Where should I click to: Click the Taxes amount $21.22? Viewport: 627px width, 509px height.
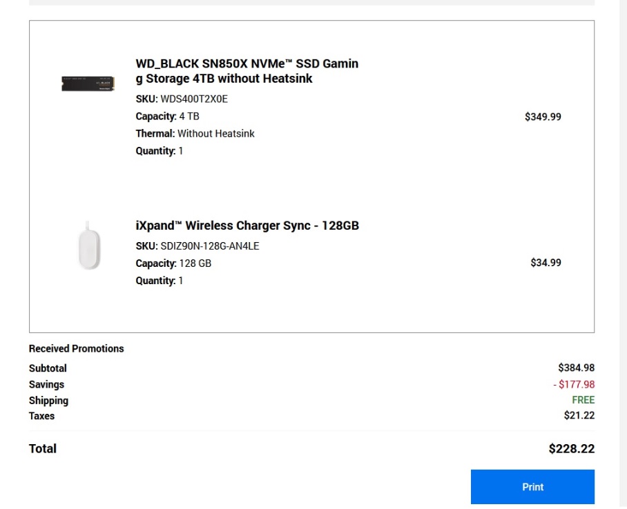(x=579, y=415)
